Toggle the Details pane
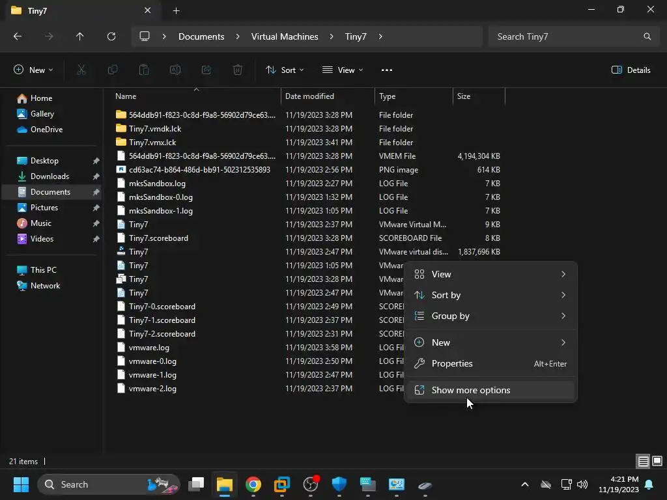 tap(631, 70)
